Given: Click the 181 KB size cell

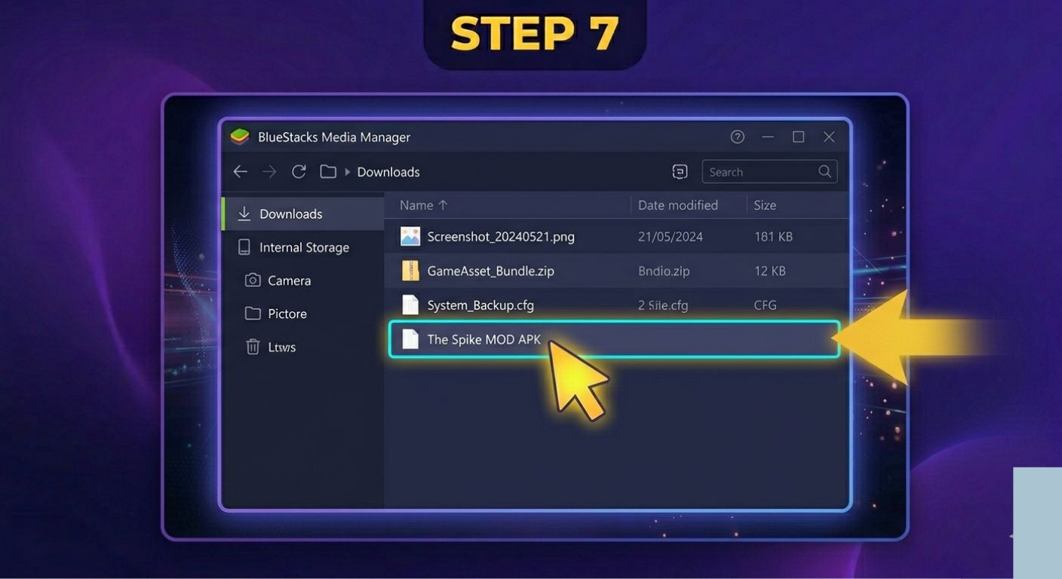Looking at the screenshot, I should coord(773,237).
